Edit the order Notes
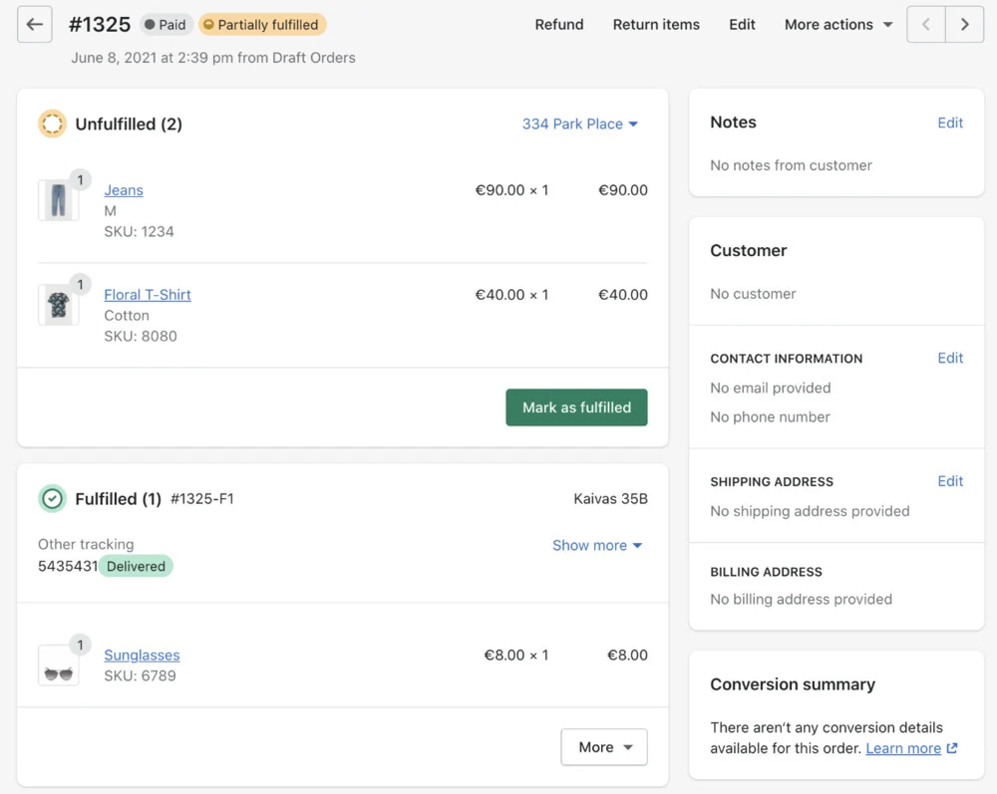This screenshot has height=794, width=997. tap(950, 123)
